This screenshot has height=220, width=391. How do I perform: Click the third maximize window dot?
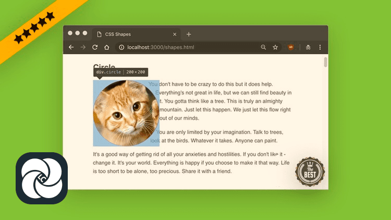(x=85, y=33)
